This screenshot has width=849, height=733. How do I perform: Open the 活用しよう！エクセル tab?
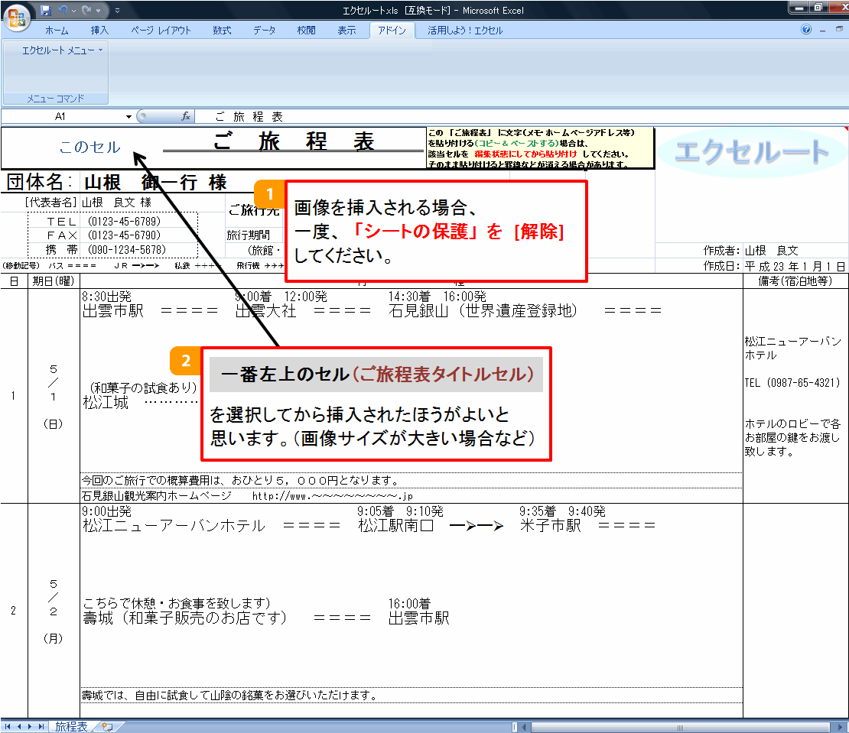(x=465, y=31)
